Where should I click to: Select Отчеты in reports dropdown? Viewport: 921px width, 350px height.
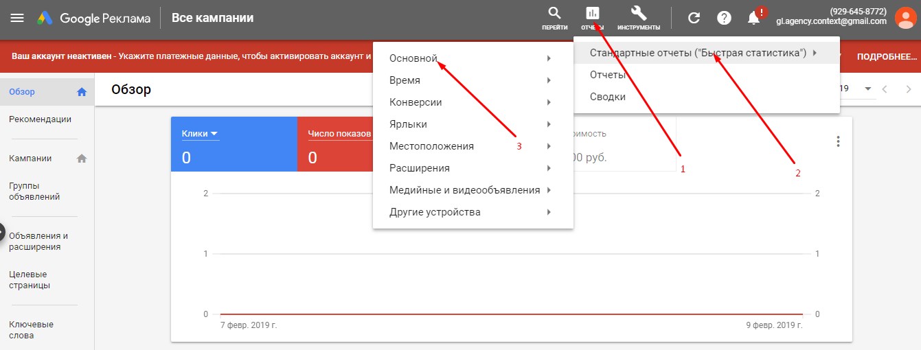[707, 75]
